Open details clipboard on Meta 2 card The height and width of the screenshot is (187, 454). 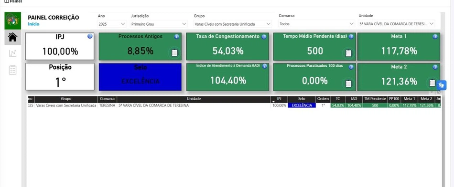[x=432, y=83]
